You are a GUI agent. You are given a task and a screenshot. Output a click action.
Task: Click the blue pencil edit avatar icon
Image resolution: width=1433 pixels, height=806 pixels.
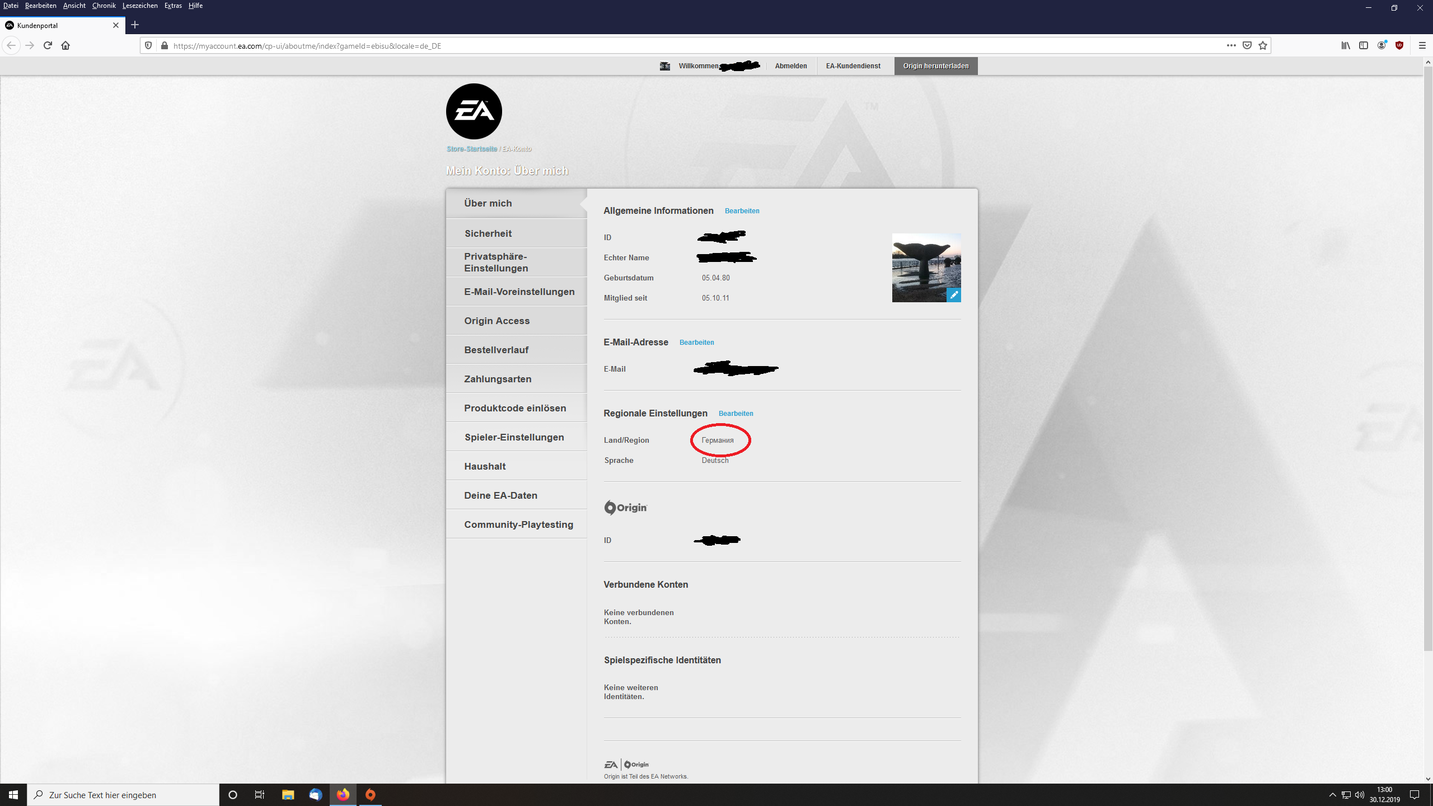click(954, 295)
